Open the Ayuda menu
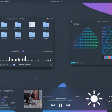 point(7,1)
